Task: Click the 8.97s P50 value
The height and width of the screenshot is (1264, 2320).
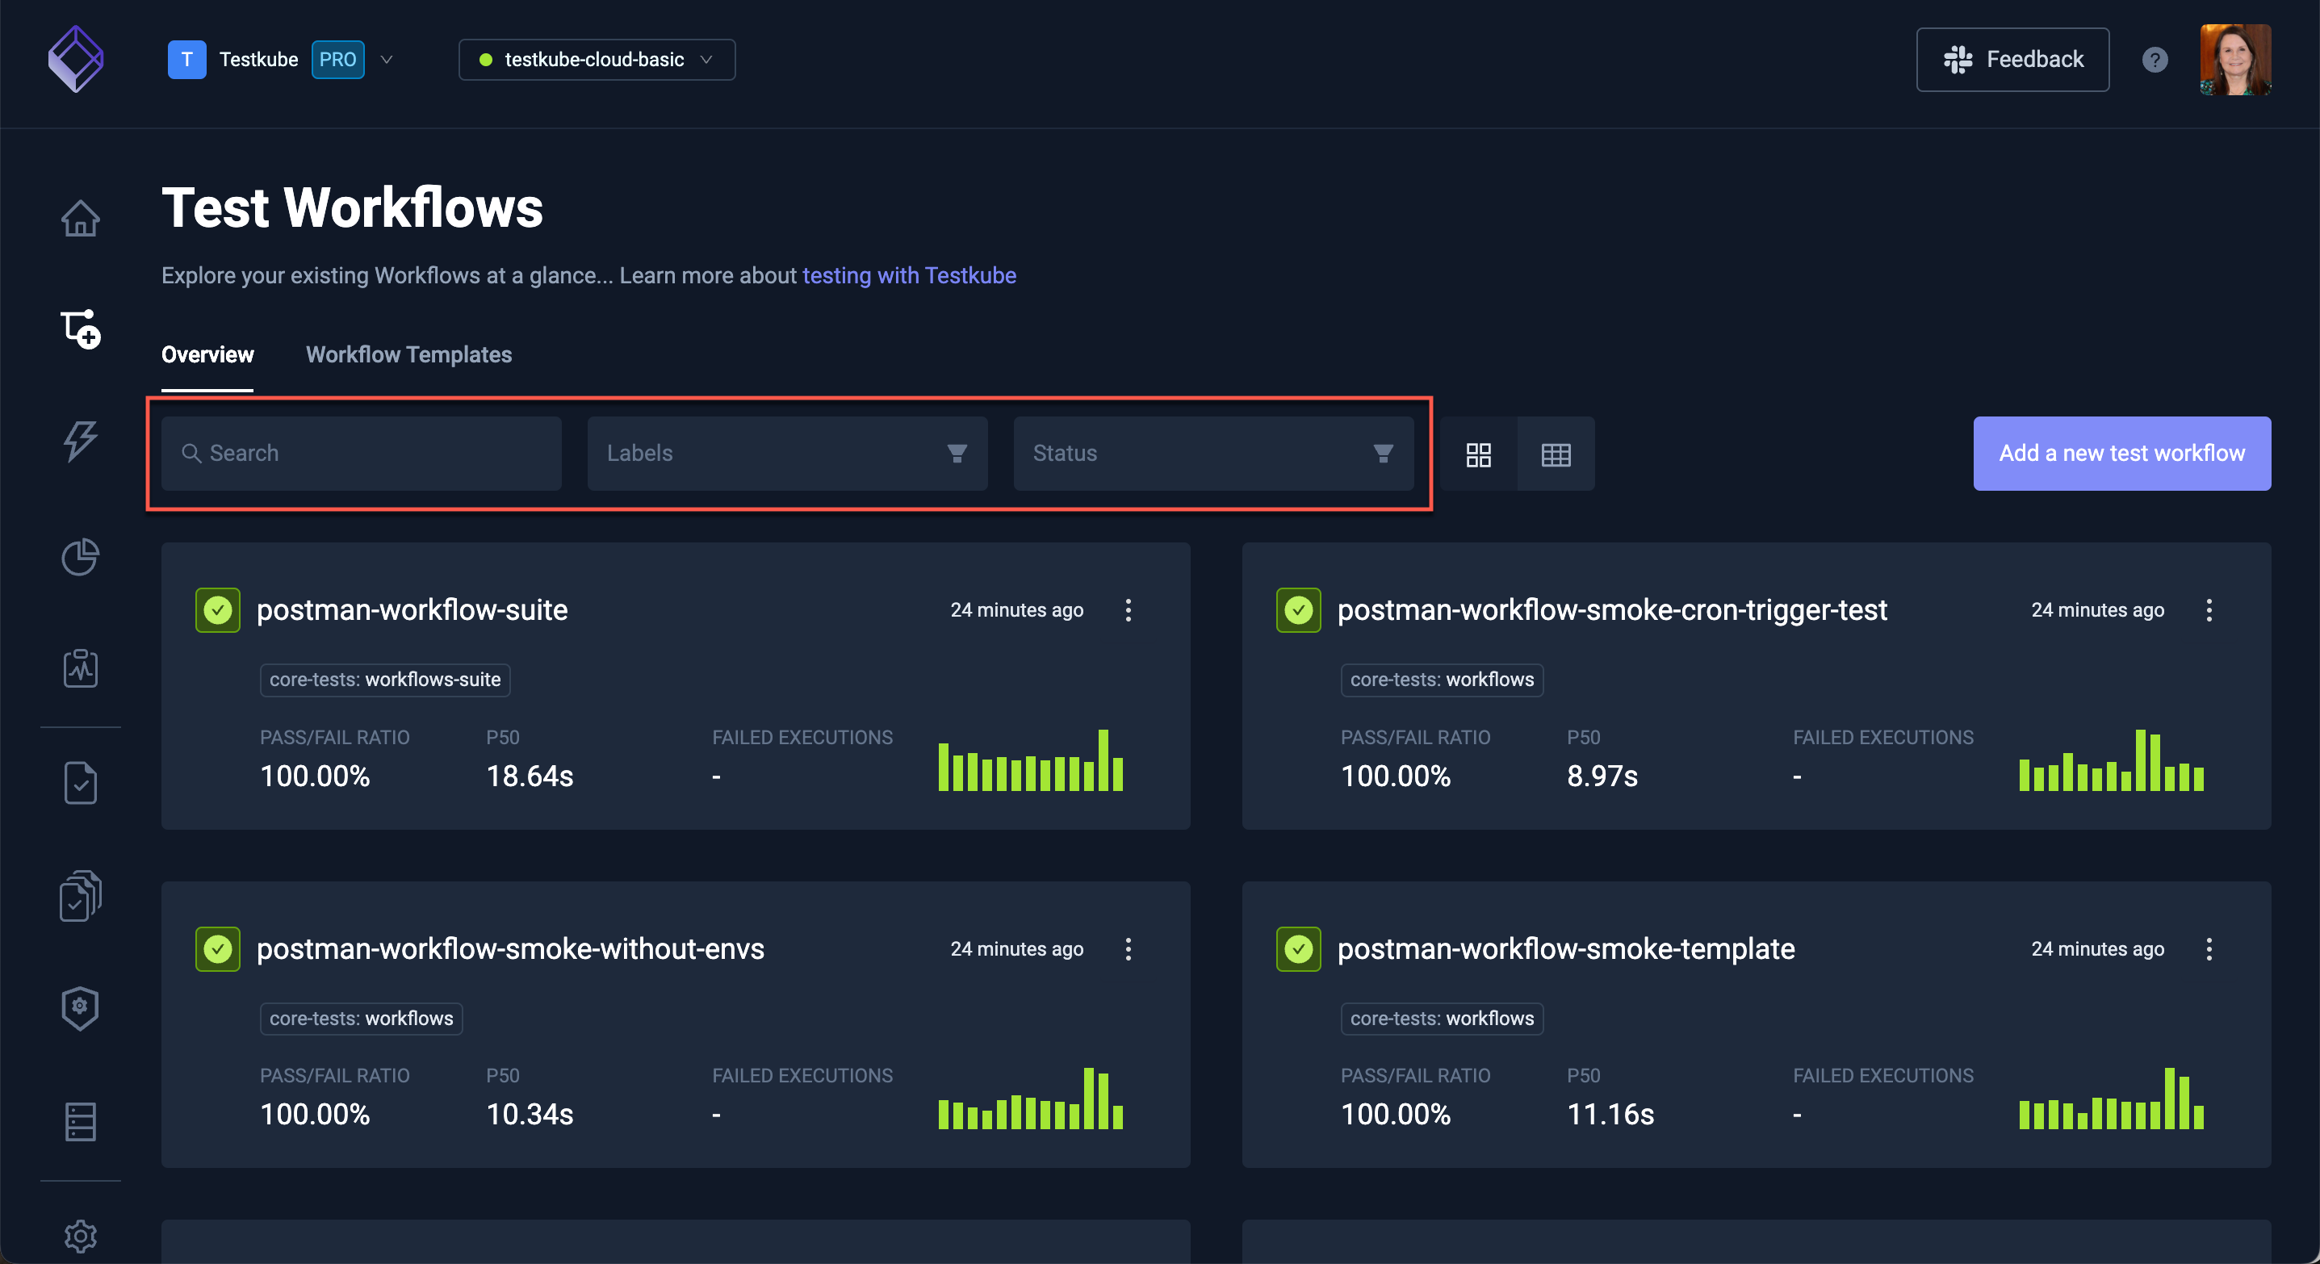Action: pos(1602,776)
